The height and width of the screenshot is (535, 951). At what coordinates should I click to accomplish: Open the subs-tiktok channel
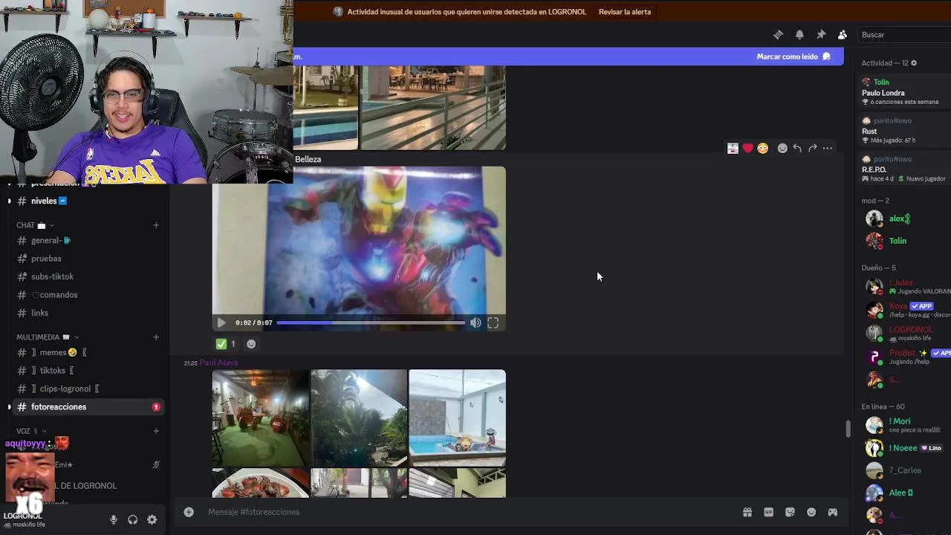tap(88, 276)
